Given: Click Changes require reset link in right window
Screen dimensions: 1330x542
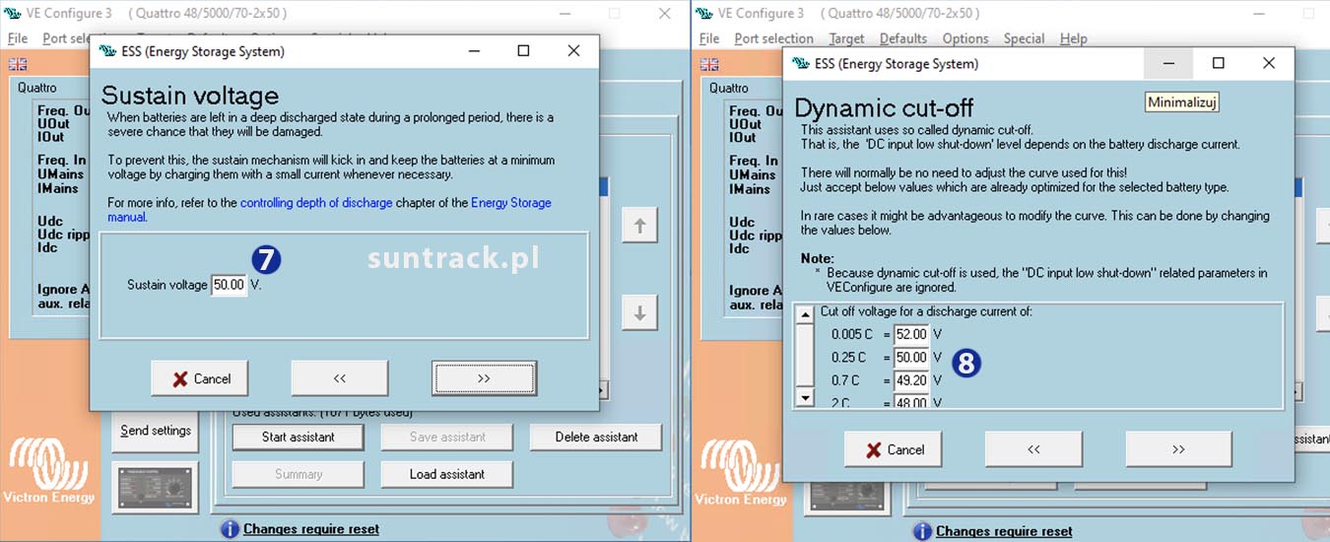Looking at the screenshot, I should [x=1004, y=531].
